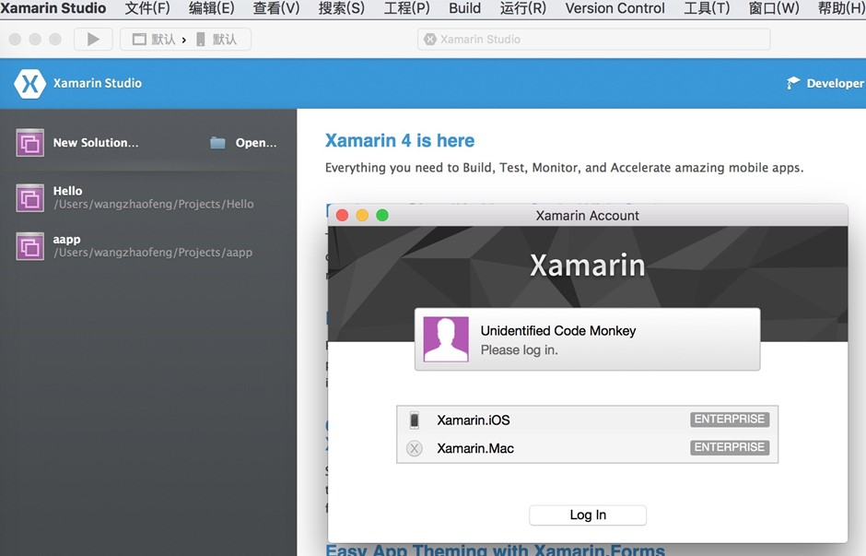Click /Users/wangzhaofeng/Projects/aapp path text
The width and height of the screenshot is (866, 556).
pos(153,253)
